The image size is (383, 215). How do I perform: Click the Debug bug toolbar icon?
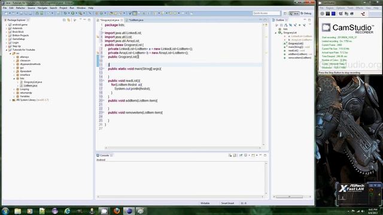click(65, 13)
